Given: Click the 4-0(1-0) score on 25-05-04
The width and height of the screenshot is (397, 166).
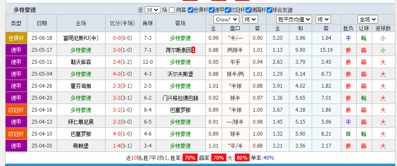Looking at the screenshot, I should (122, 74).
